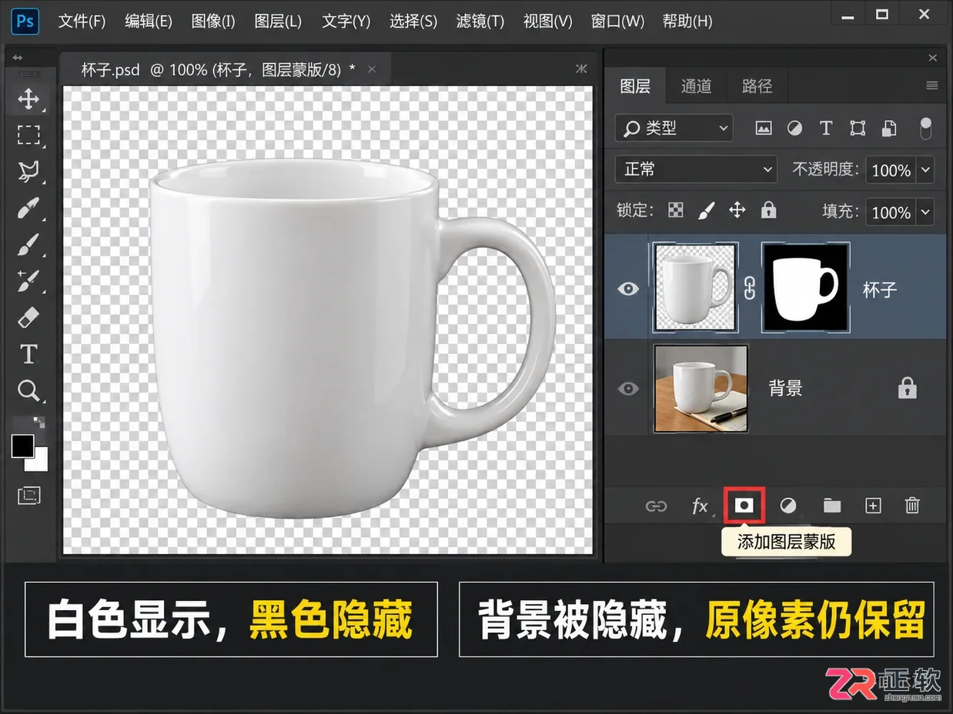The image size is (953, 714).
Task: Select the Spot Healing Brush tool
Action: tap(28, 280)
